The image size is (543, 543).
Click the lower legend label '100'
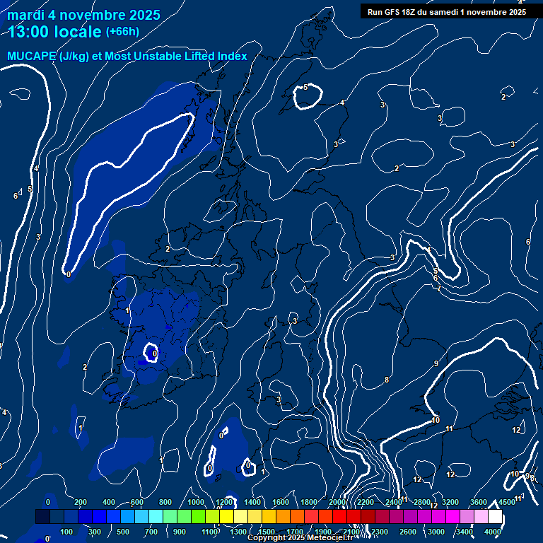66,532
